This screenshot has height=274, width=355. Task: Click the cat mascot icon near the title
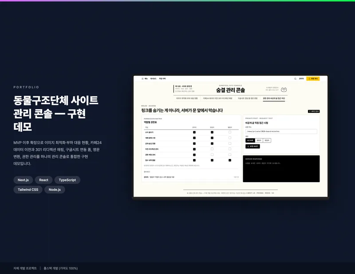[284, 90]
